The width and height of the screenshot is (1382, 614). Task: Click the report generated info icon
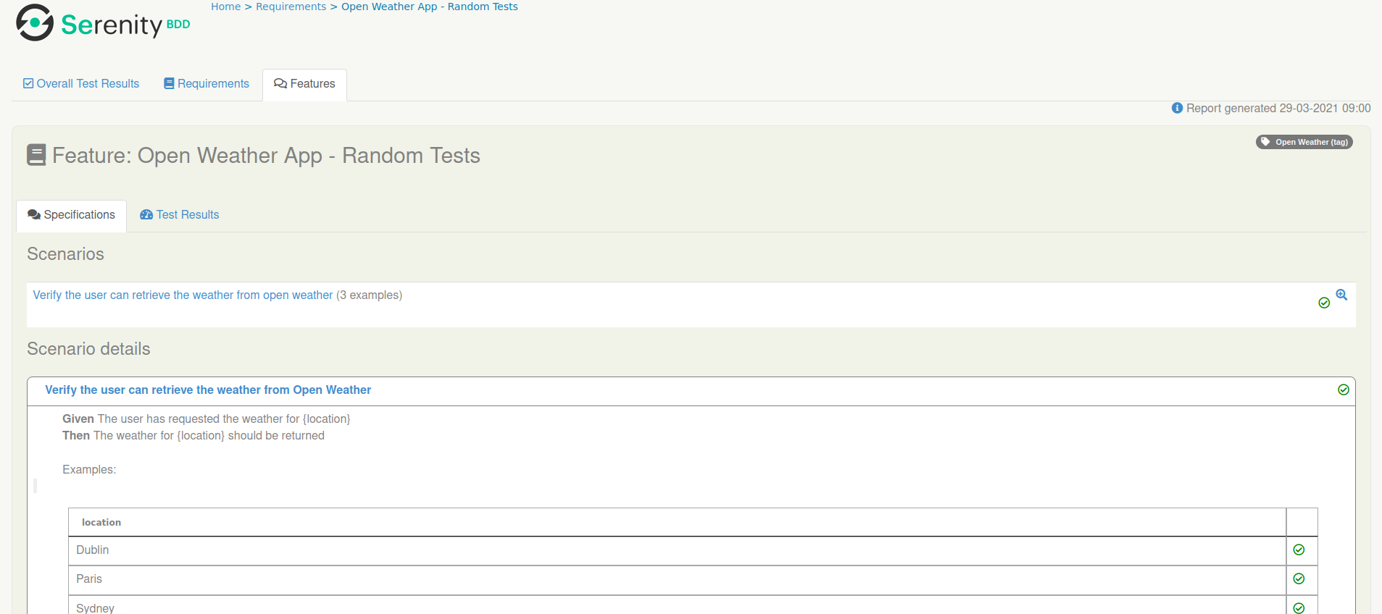pos(1177,108)
